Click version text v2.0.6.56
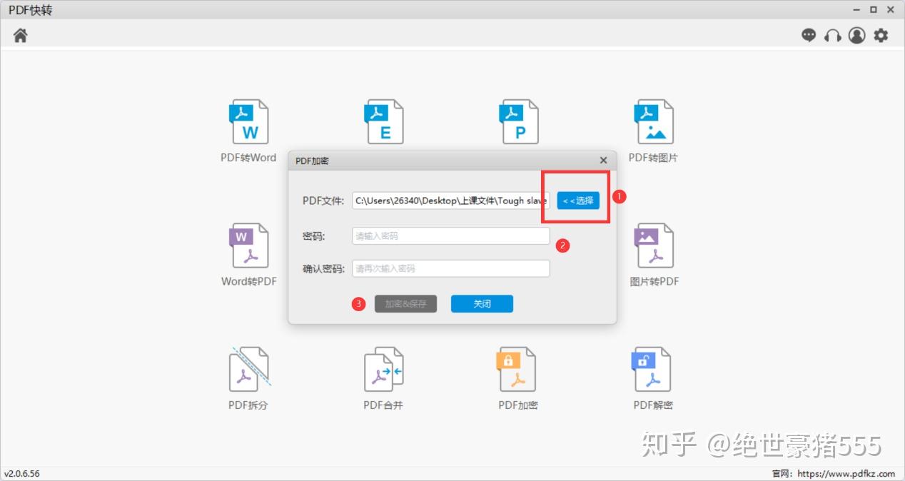 click(22, 474)
